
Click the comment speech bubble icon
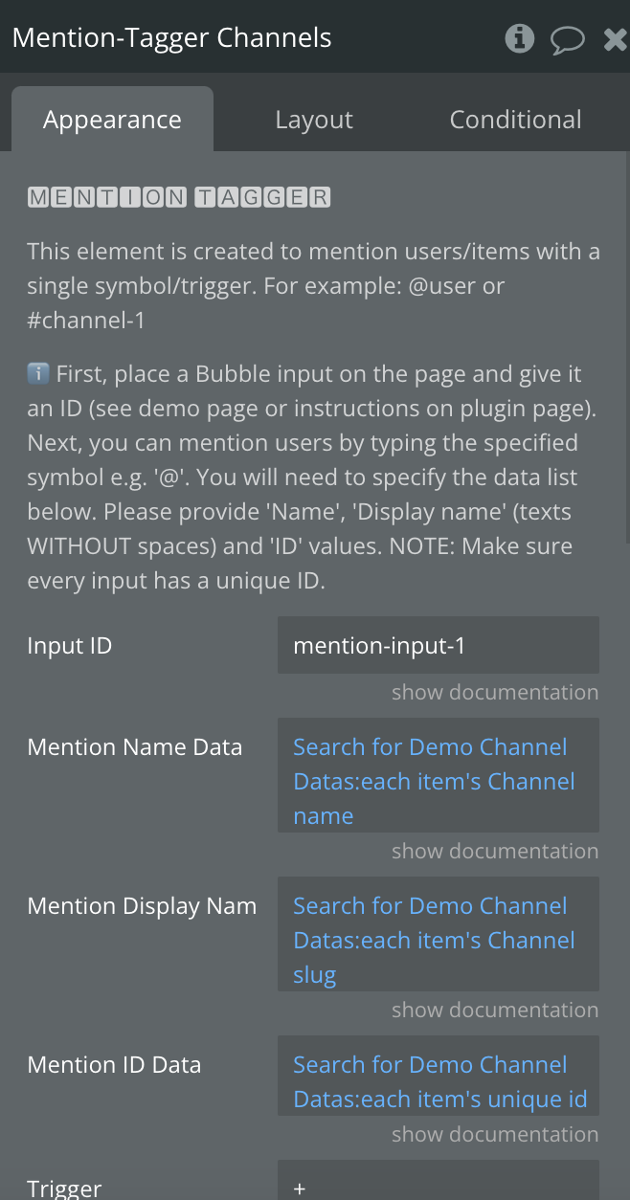click(x=568, y=39)
